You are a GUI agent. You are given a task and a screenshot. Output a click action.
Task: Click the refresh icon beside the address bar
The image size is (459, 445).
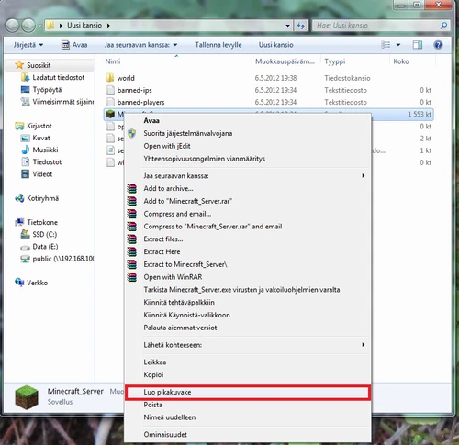[x=301, y=26]
